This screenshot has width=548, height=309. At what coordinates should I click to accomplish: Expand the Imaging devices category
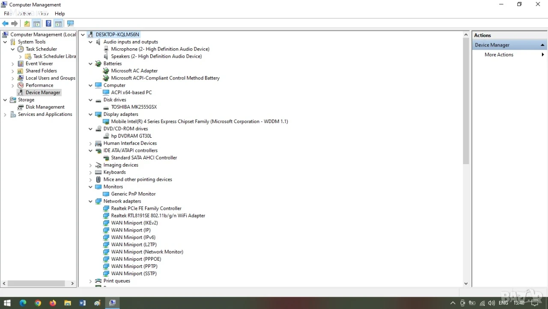point(90,165)
